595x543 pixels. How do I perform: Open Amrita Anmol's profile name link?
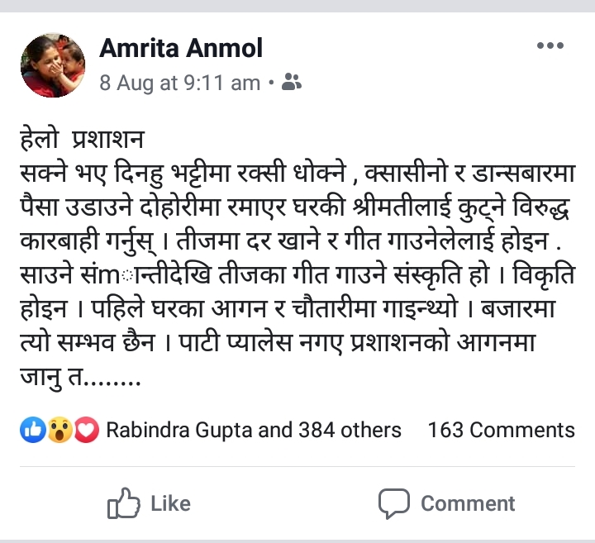click(x=181, y=49)
